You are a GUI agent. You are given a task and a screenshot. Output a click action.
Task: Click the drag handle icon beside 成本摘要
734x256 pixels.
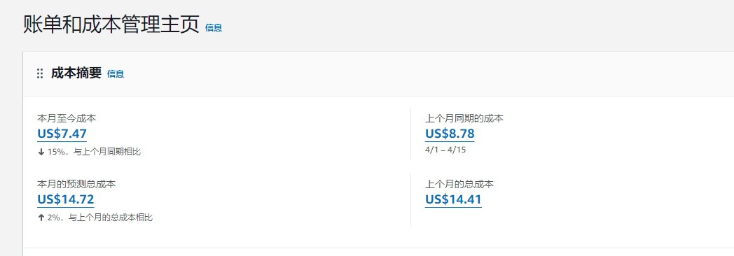coord(40,74)
